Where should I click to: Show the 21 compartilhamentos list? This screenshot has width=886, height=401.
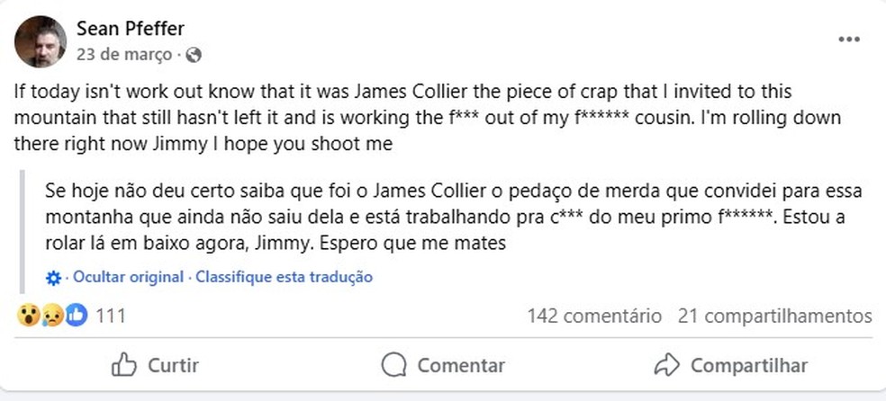(774, 316)
